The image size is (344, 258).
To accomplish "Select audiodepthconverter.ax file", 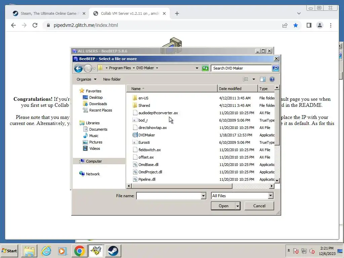I will tap(158, 113).
